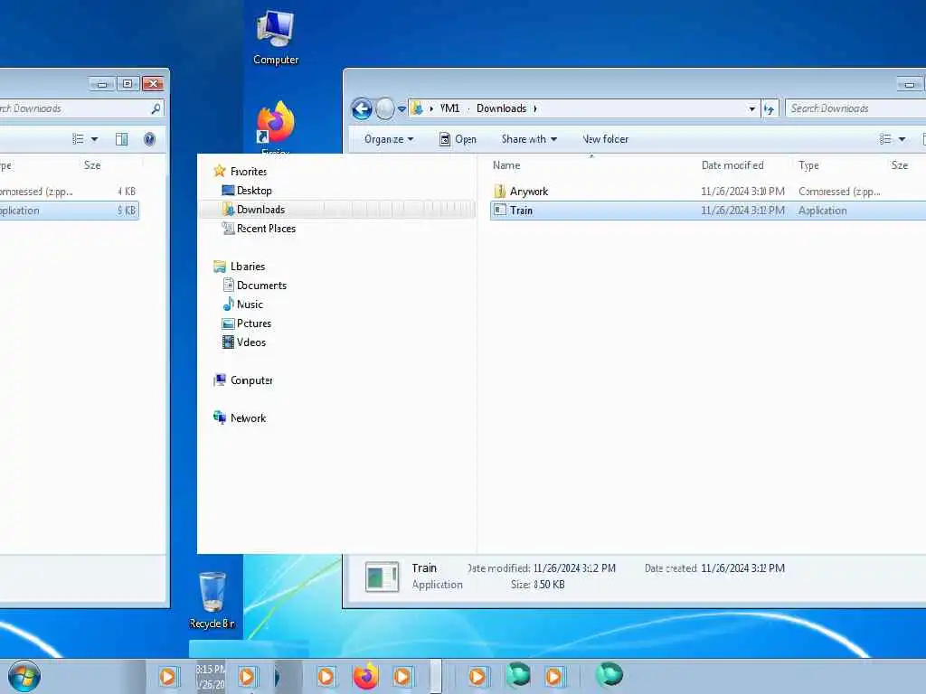Click the Open toolbar icon
This screenshot has width=926, height=694.
(x=445, y=139)
